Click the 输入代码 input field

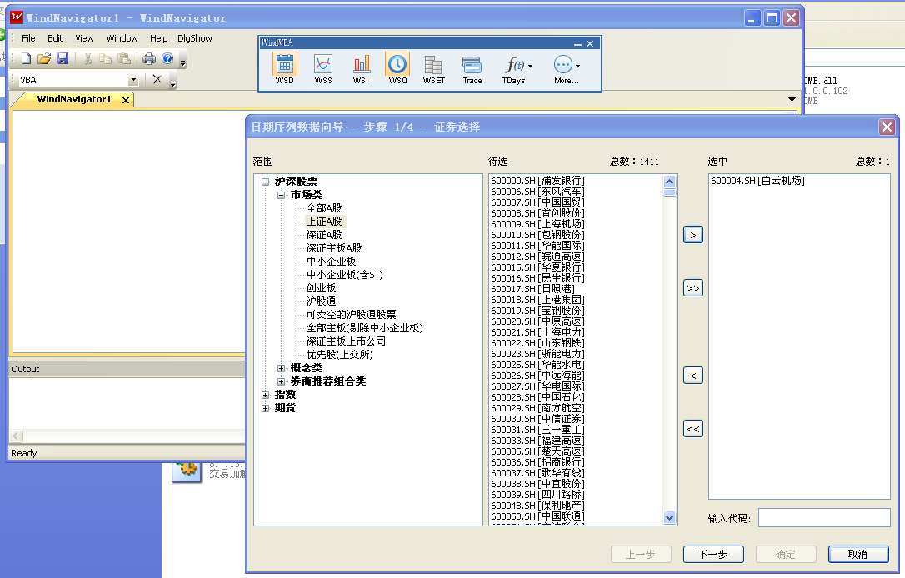tap(823, 518)
